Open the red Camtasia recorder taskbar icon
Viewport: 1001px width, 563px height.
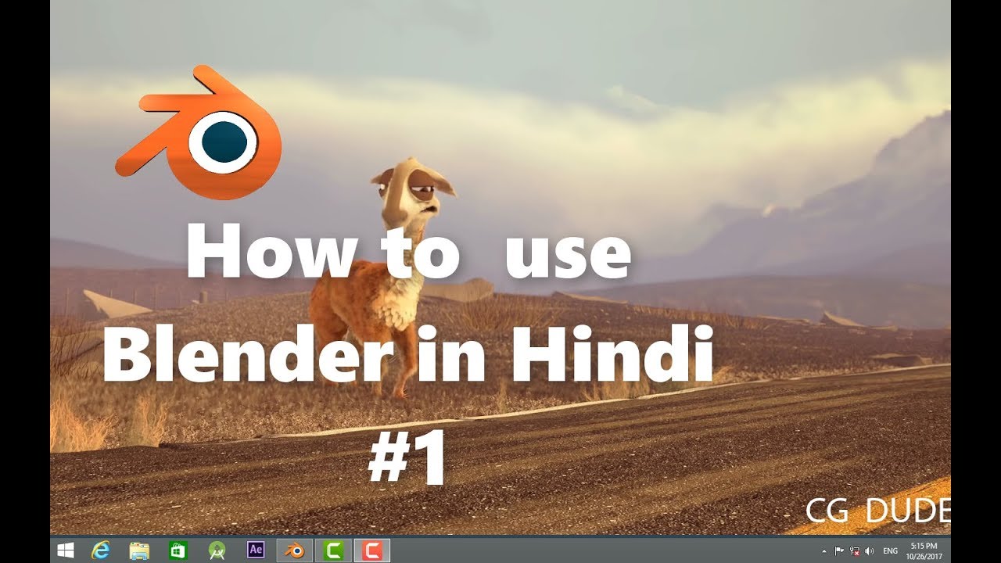pos(372,550)
